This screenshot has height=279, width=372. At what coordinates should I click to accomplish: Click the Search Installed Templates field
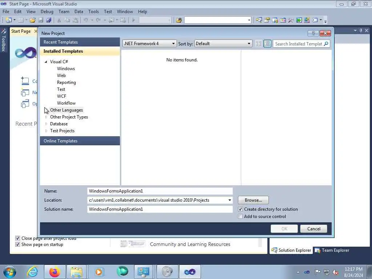pos(299,44)
